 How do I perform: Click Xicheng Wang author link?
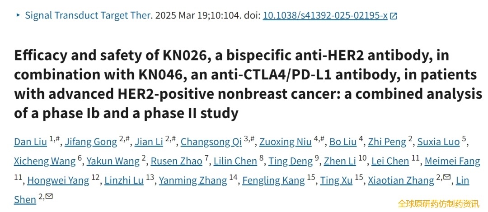click(x=45, y=161)
